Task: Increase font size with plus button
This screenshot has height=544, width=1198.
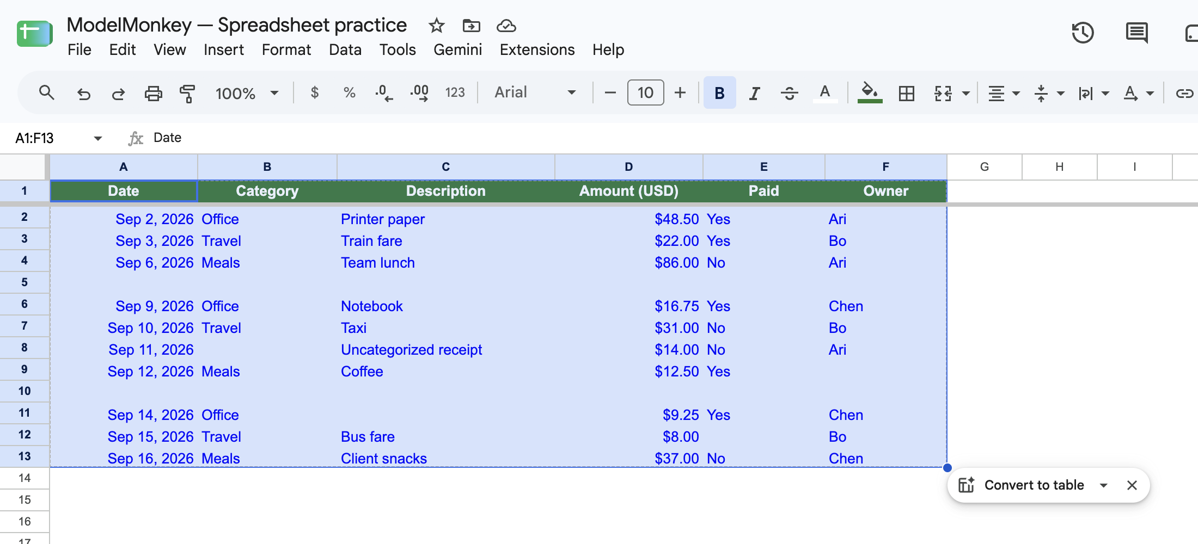Action: coord(680,93)
